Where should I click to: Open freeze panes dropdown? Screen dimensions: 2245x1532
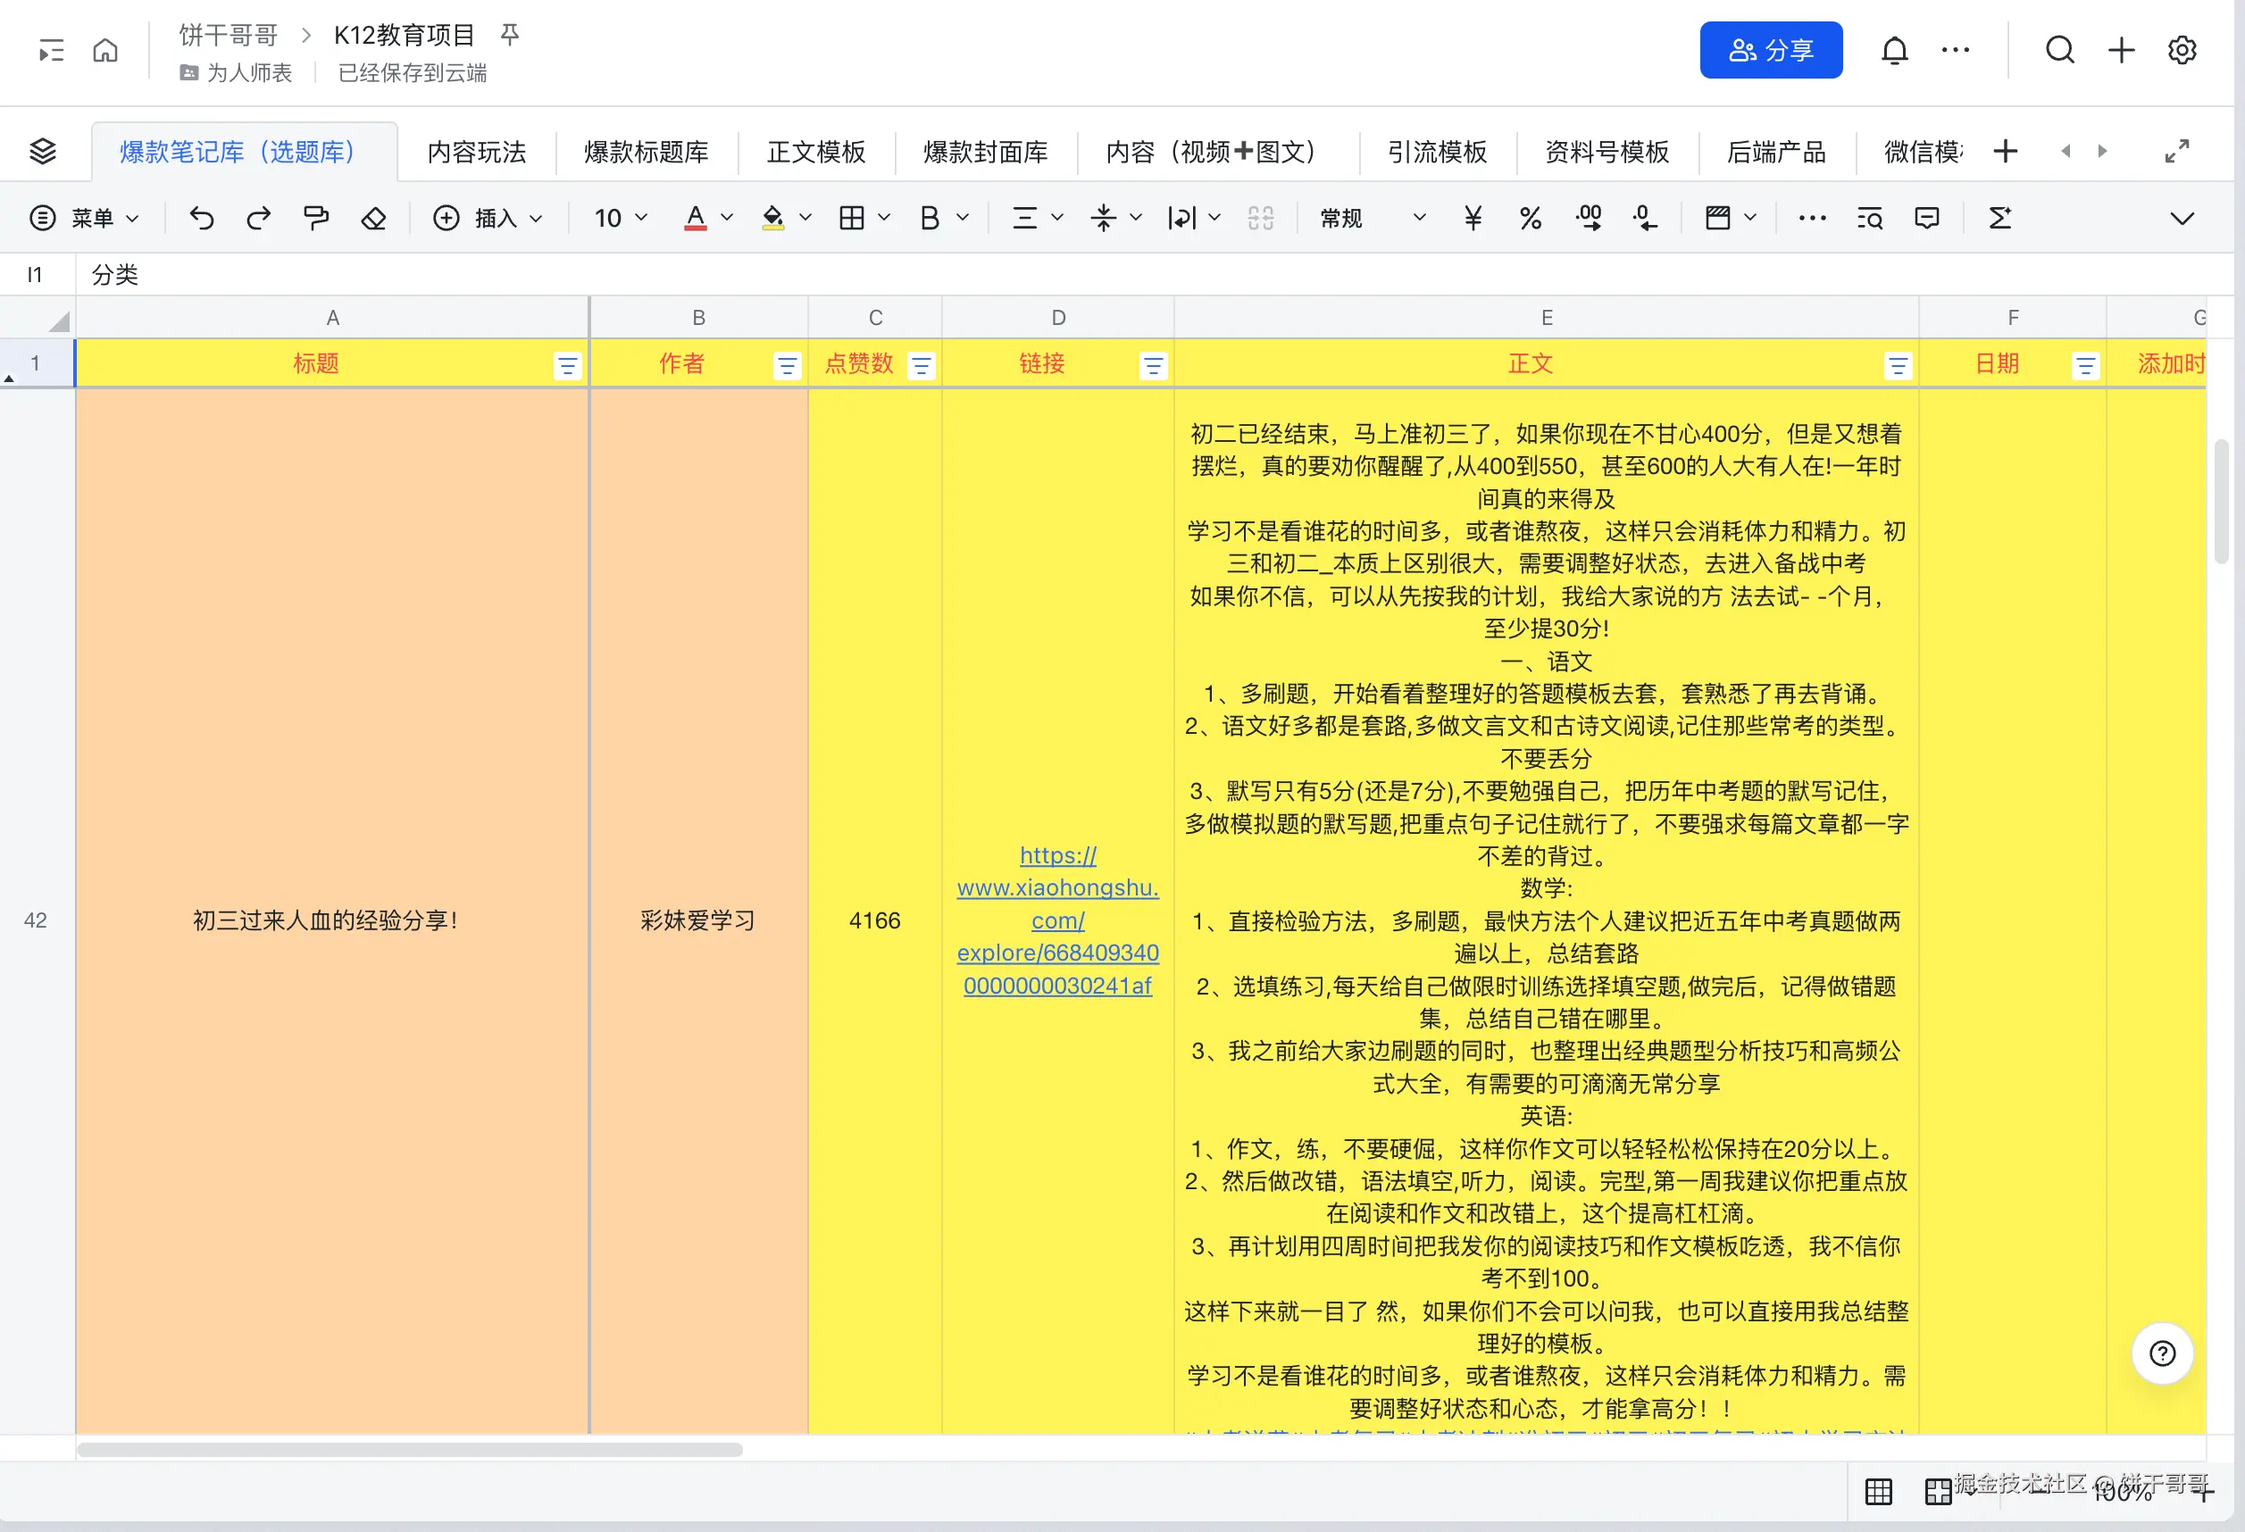(x=1730, y=219)
